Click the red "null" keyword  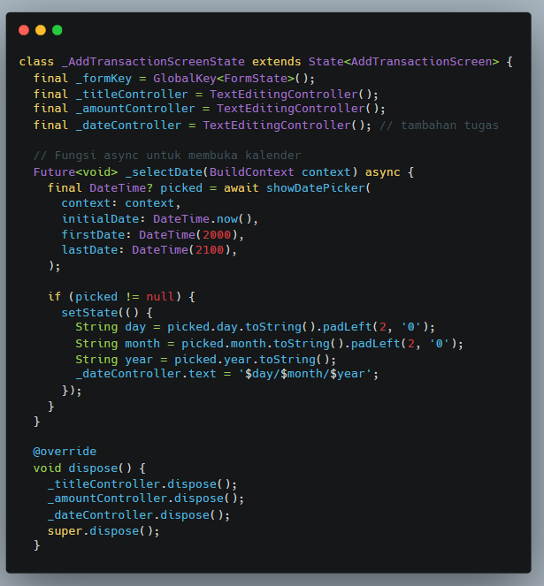point(160,297)
